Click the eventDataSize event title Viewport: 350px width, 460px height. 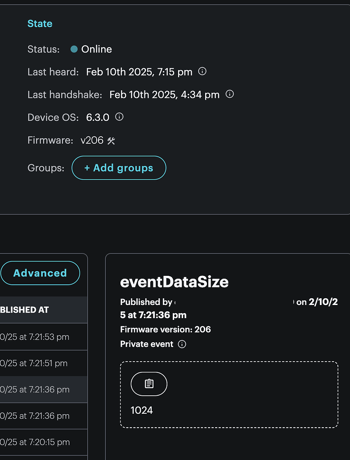(174, 283)
